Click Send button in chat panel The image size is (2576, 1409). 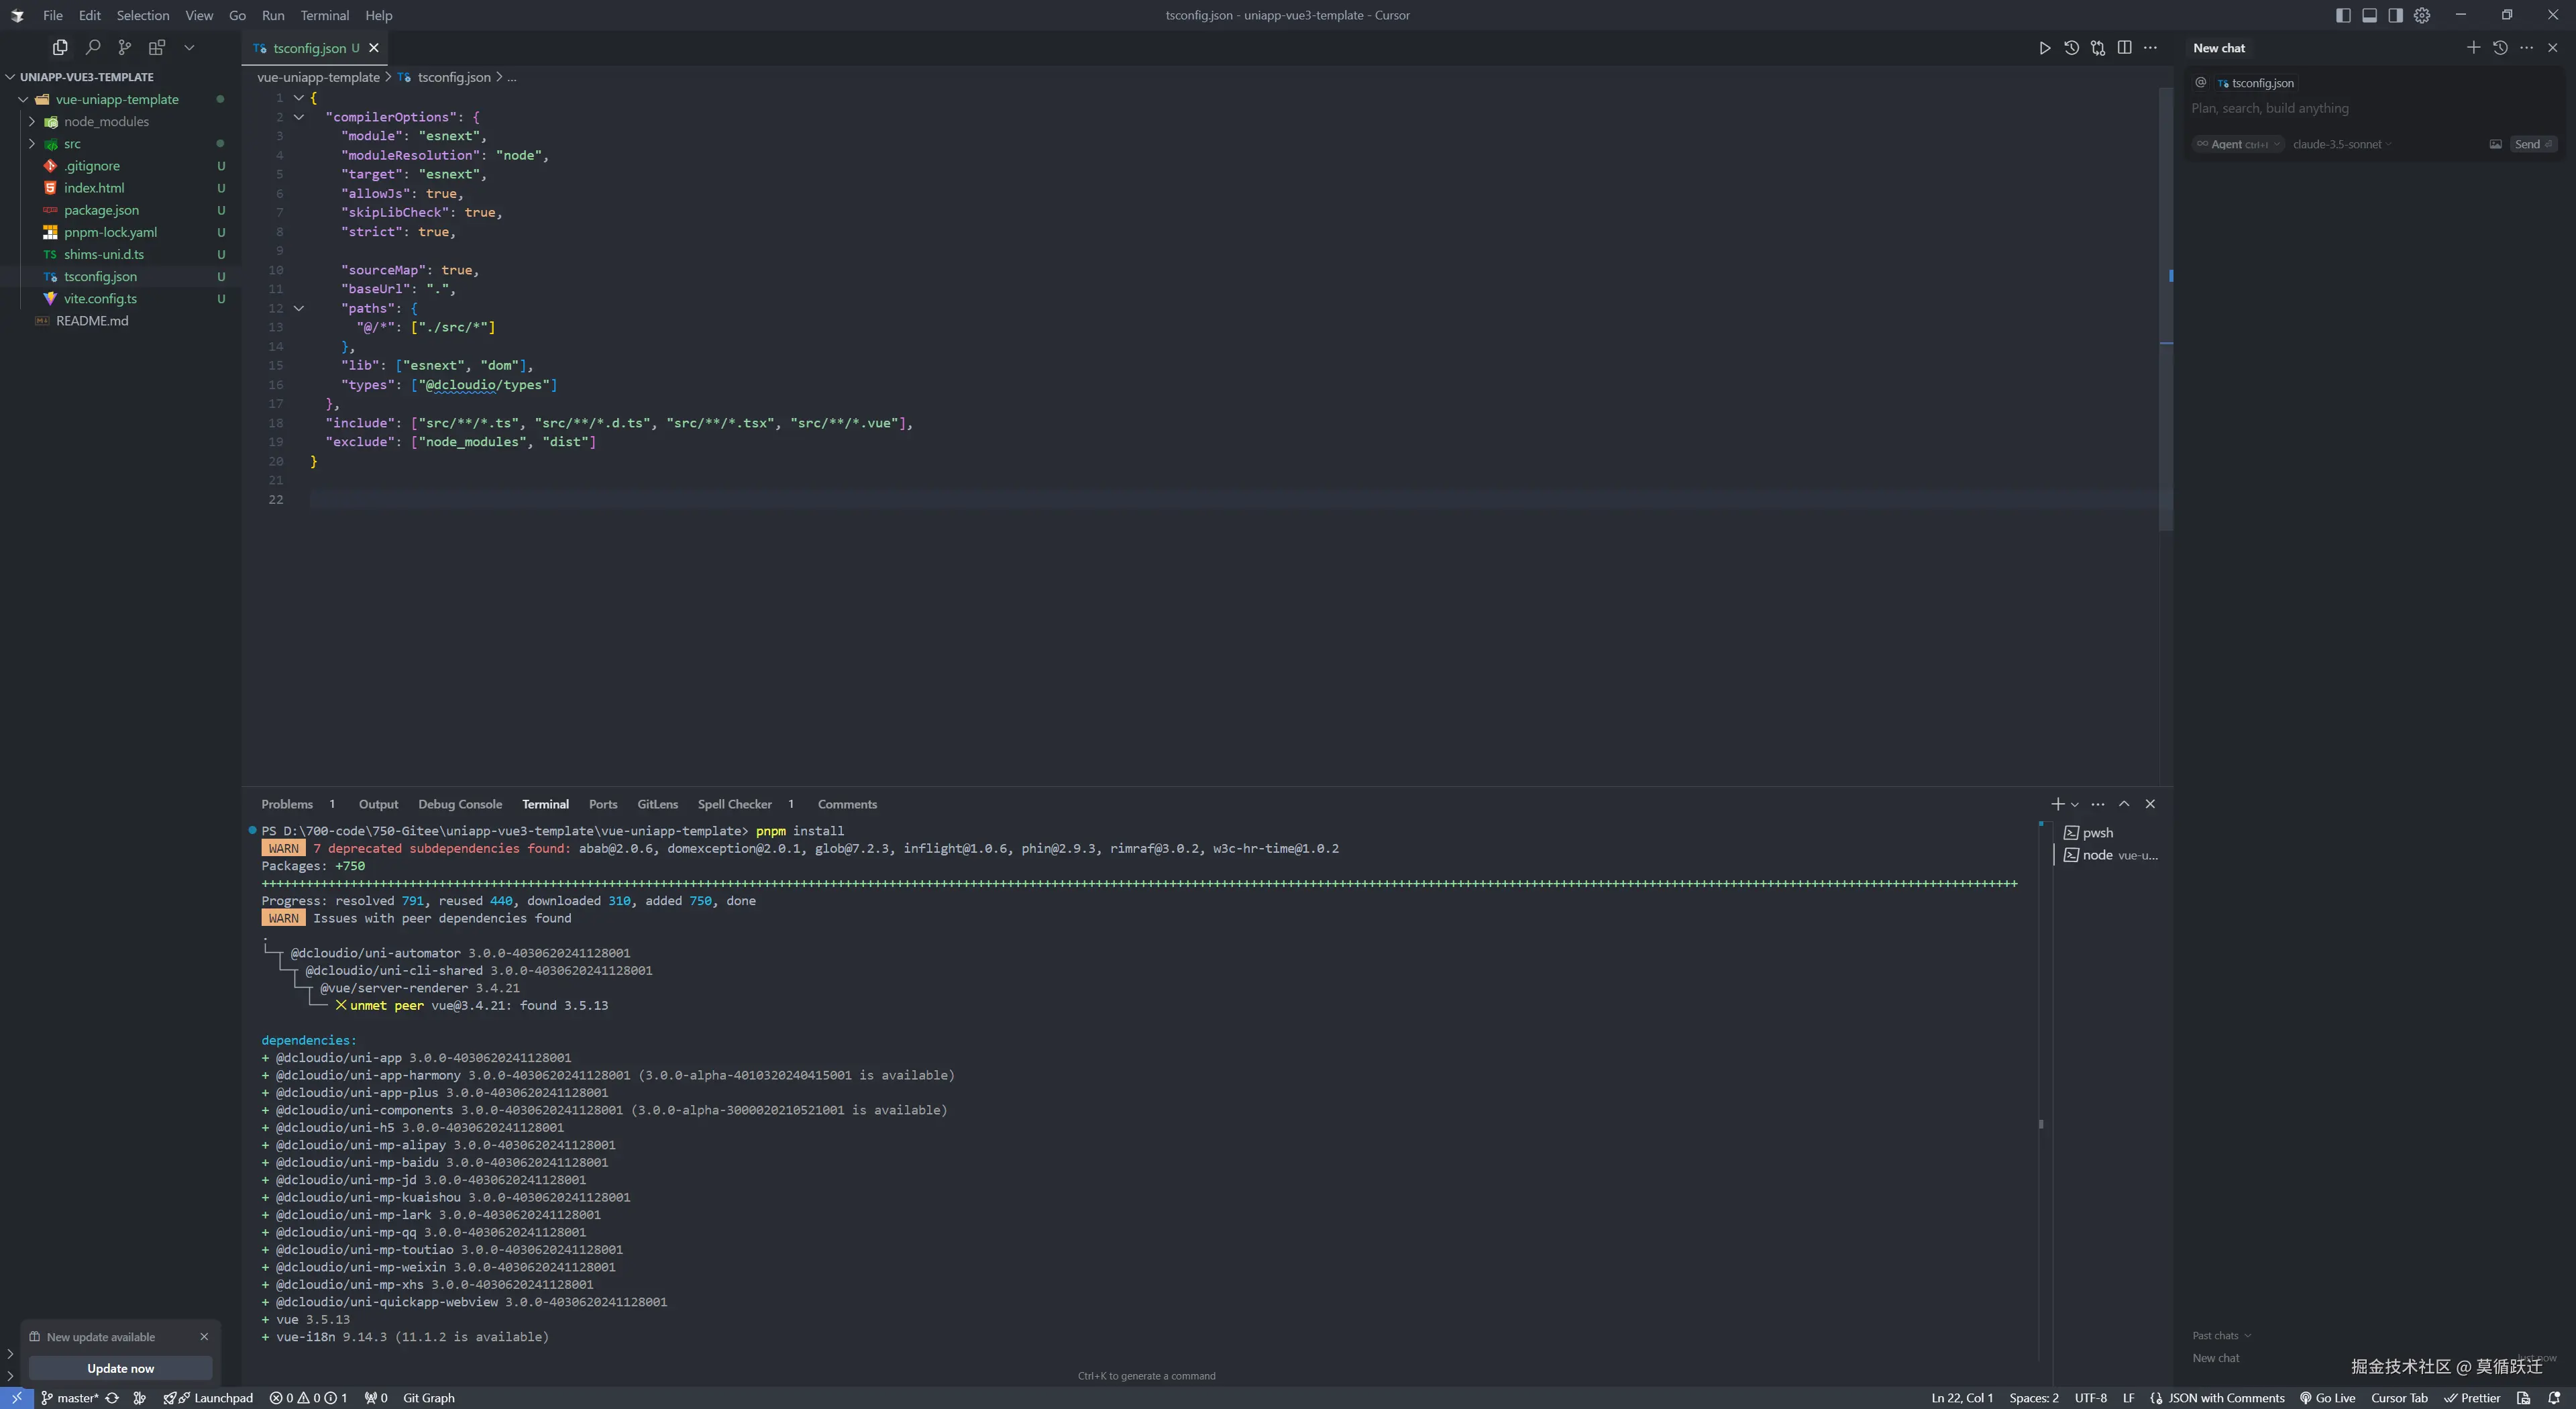pos(2531,144)
